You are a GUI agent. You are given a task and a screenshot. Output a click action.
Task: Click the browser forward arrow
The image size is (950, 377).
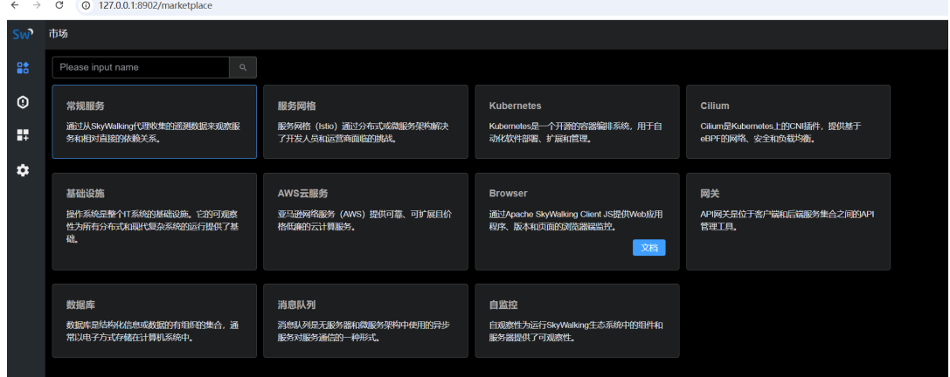point(37,5)
